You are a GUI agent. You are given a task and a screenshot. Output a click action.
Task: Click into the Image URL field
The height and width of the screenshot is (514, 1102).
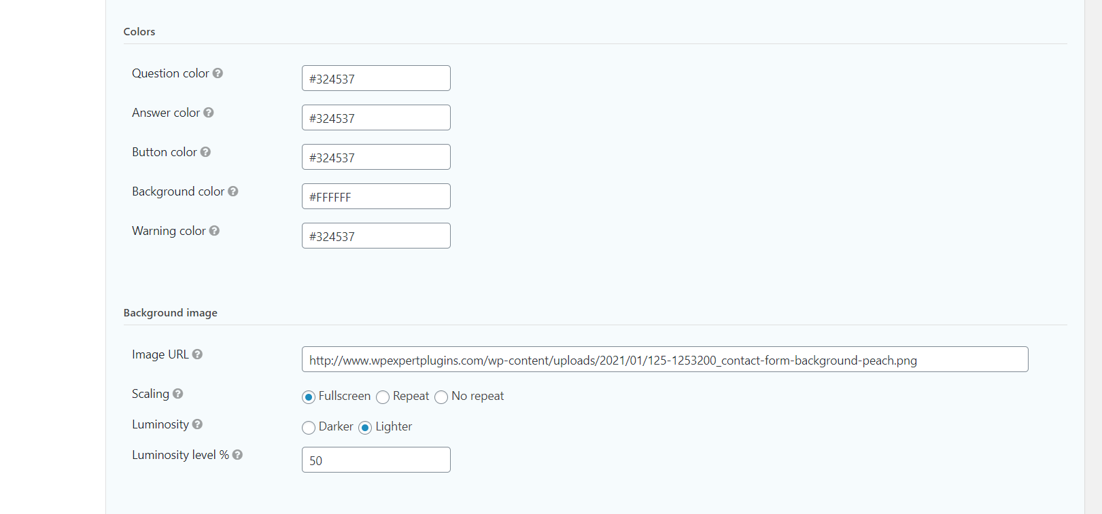(664, 359)
